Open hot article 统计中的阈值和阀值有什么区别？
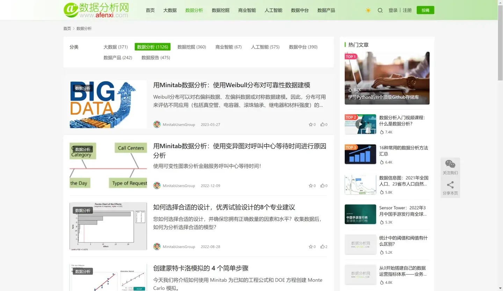503x291 pixels. click(403, 241)
